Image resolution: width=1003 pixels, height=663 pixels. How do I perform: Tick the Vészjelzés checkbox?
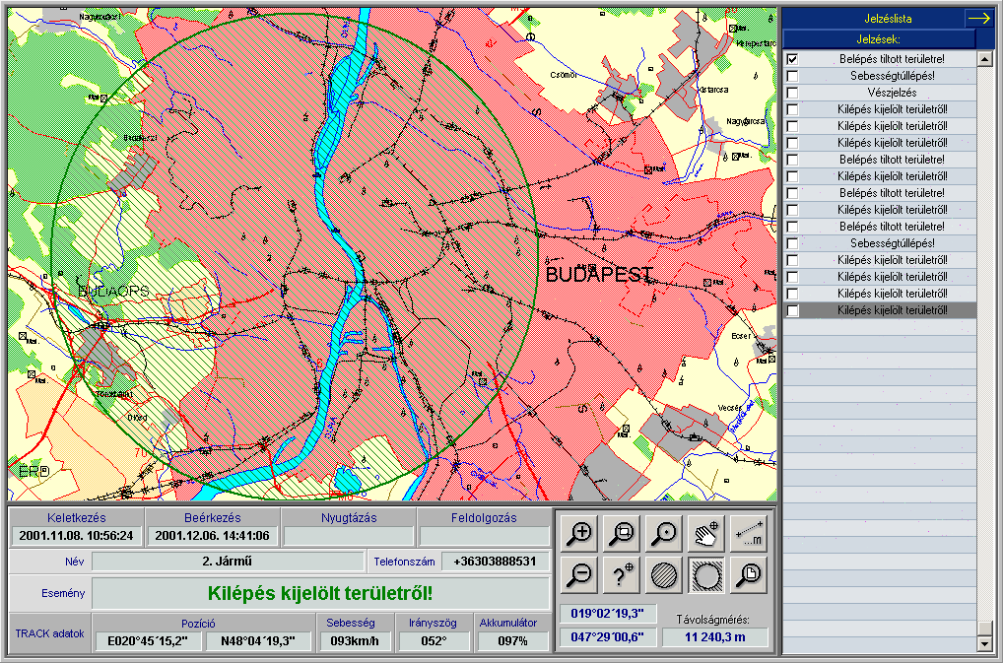(792, 93)
